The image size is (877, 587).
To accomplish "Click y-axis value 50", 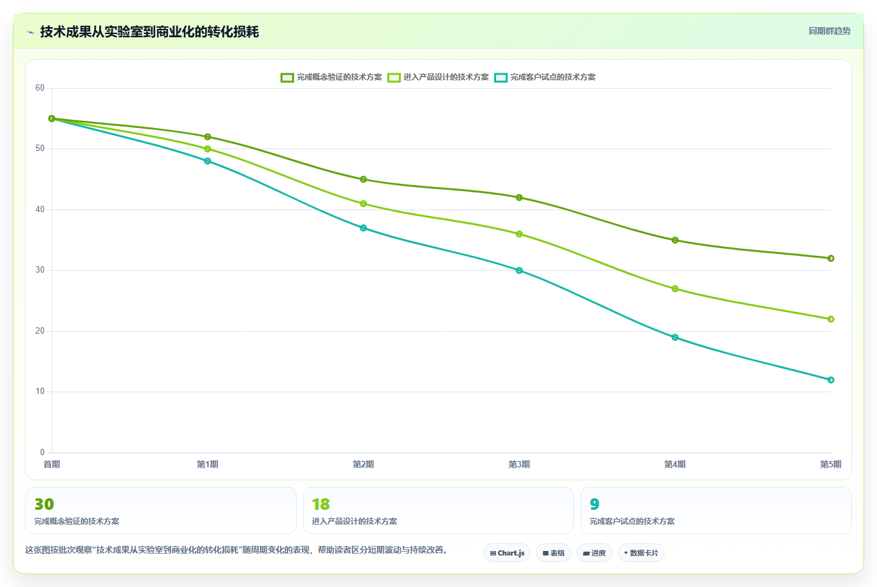I will click(40, 149).
